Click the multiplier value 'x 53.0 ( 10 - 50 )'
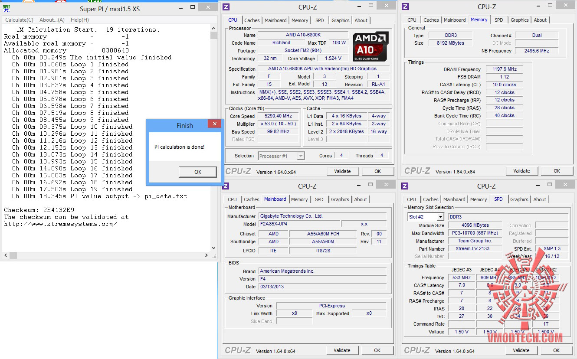The height and width of the screenshot is (359, 577). [278, 124]
